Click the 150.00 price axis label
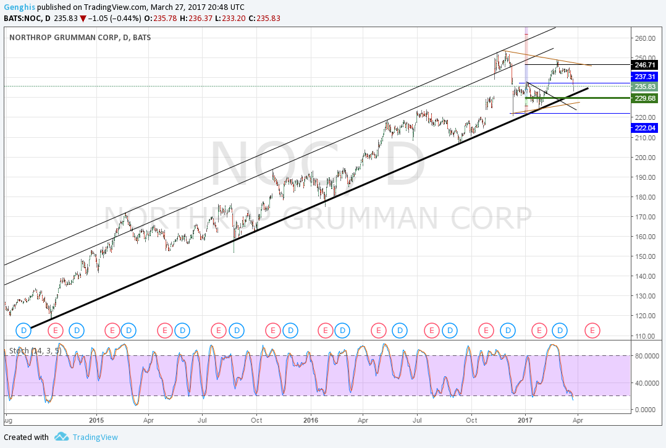 coord(645,256)
